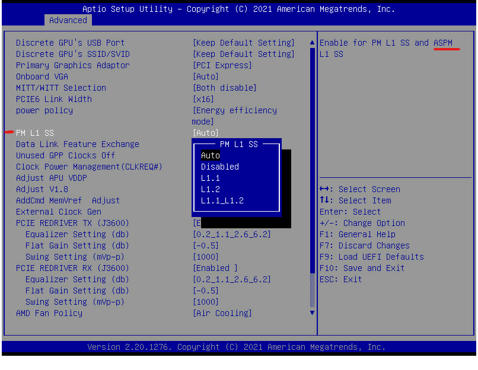
Task: Open Discrete GPU's USB Port value
Action: click(244, 43)
